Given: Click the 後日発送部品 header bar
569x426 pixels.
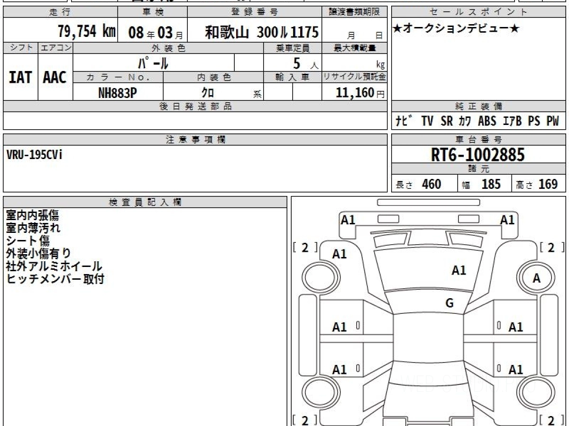Looking at the screenshot, I should 195,106.
